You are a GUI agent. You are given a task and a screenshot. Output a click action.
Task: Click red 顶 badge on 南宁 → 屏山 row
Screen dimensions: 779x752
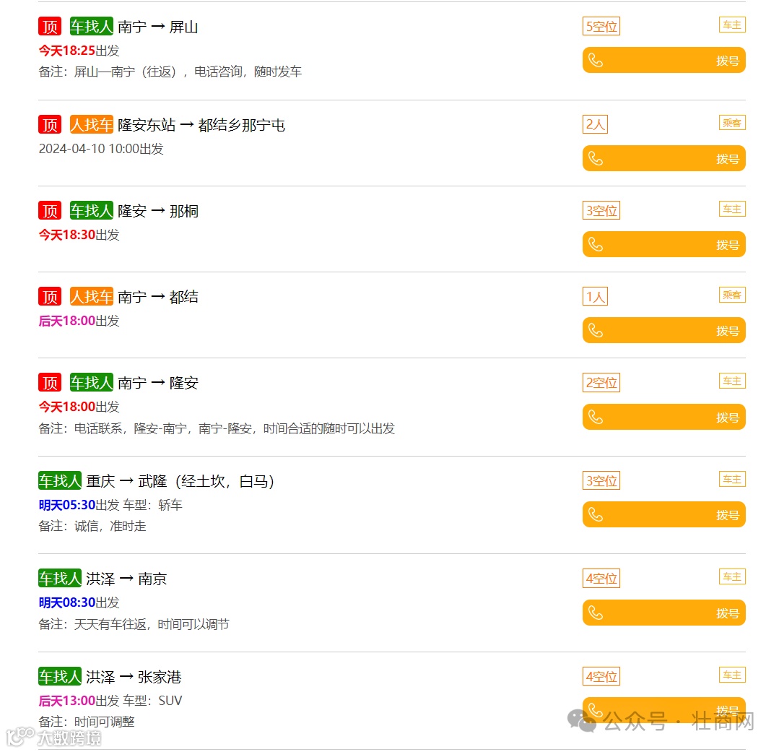tap(50, 27)
